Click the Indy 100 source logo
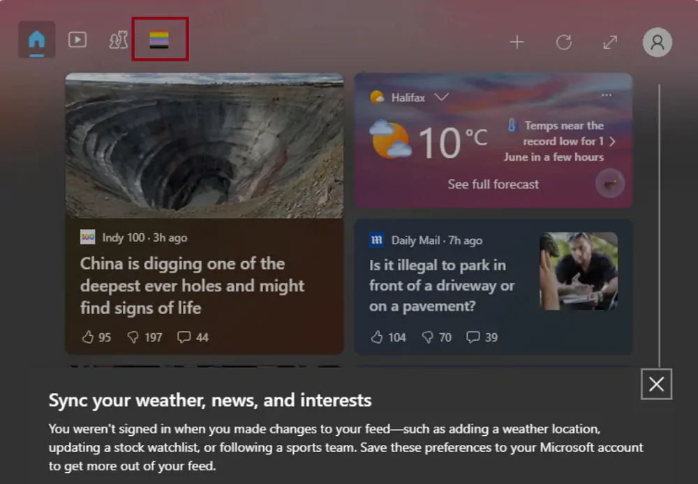The height and width of the screenshot is (484, 698). point(88,237)
